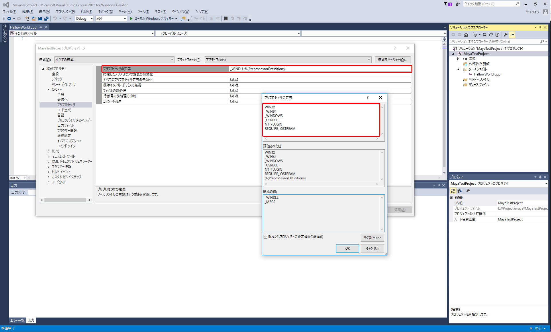This screenshot has height=332, width=551.
Task: Click the Home icon in Solution Explorer
Action: tap(466, 35)
